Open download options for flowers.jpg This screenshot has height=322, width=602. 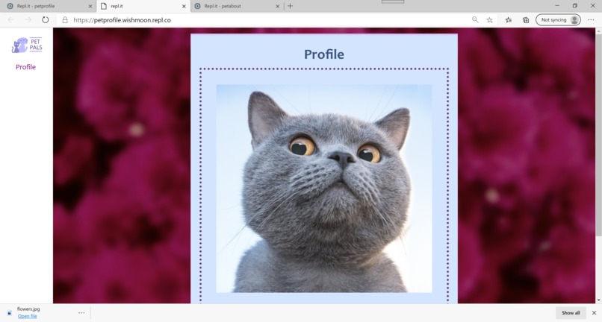tap(81, 313)
